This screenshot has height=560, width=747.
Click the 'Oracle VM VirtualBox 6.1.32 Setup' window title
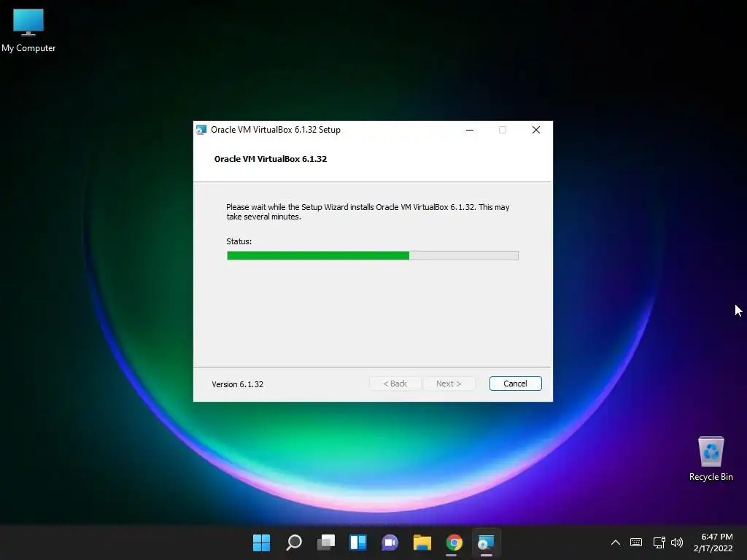click(x=275, y=130)
